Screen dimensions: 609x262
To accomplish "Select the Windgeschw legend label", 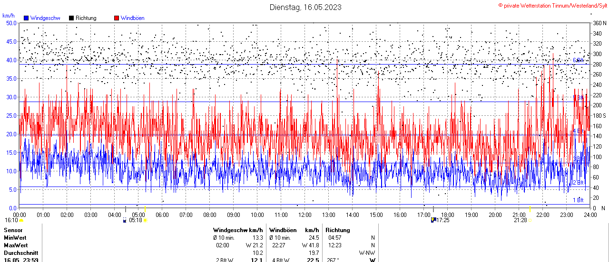I will (45, 18).
